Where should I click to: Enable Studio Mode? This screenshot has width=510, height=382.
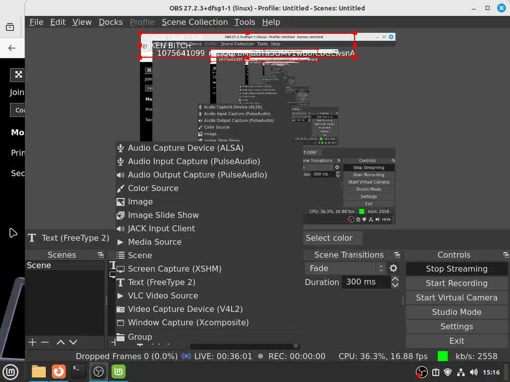coord(457,312)
